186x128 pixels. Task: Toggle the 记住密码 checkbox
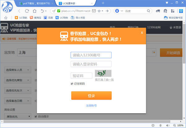click(72, 84)
